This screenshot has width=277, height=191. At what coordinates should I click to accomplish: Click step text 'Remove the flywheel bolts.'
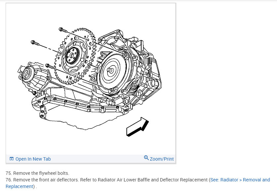(x=41, y=173)
